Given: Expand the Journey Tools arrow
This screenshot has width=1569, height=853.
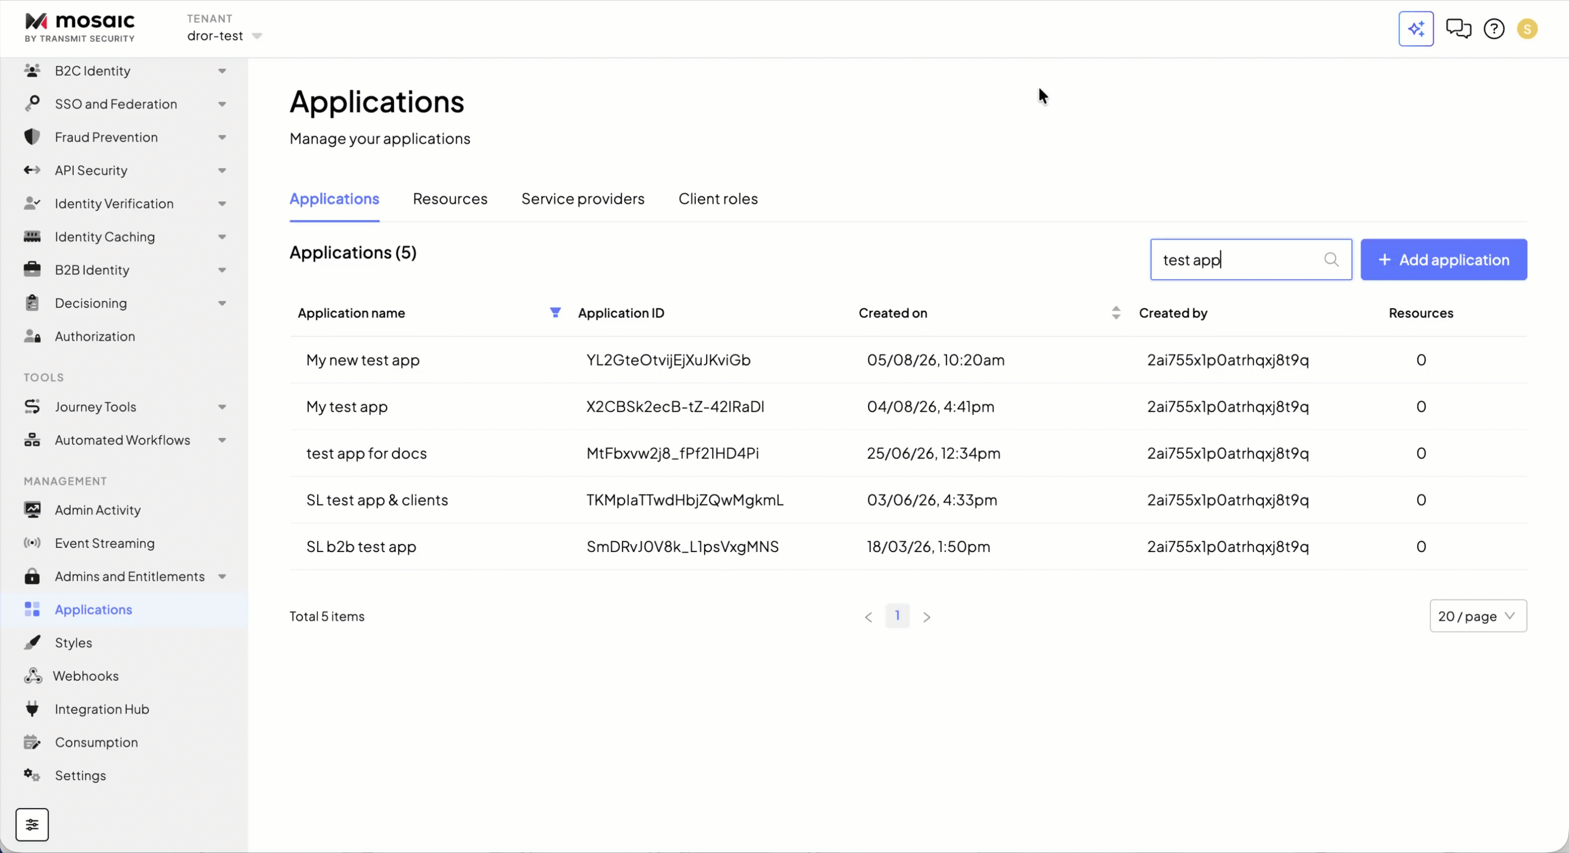Looking at the screenshot, I should (x=222, y=407).
